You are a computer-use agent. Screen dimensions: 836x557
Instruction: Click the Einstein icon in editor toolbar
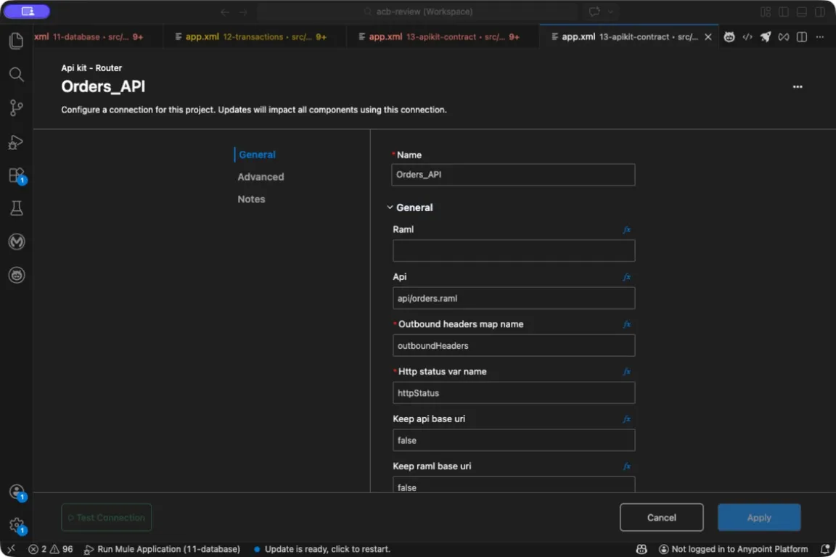(729, 37)
